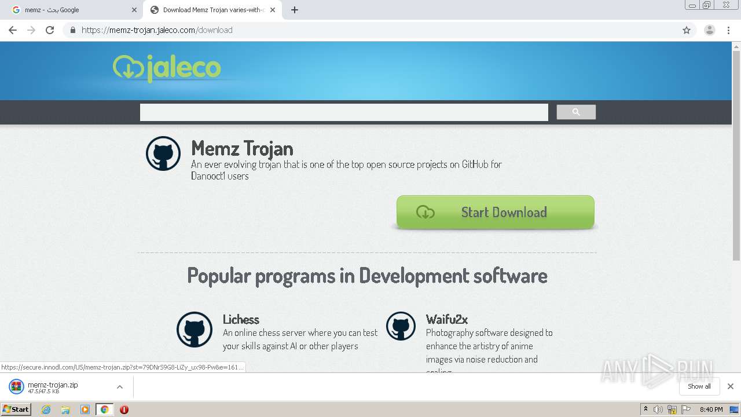Open the Windows Start menu
The image size is (741, 417).
click(16, 409)
